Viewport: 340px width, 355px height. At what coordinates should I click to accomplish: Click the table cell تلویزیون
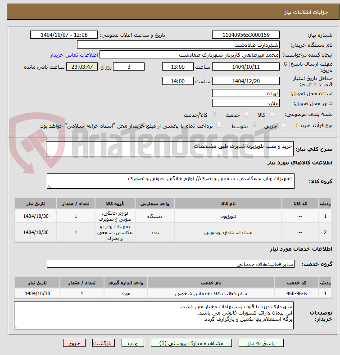228,216
